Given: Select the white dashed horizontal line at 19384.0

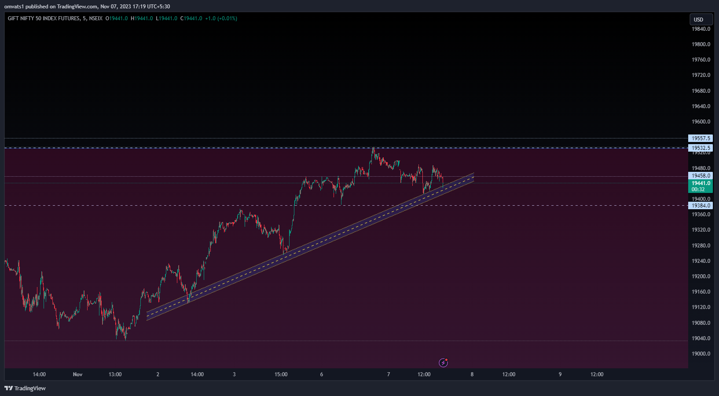Looking at the screenshot, I should pos(346,205).
